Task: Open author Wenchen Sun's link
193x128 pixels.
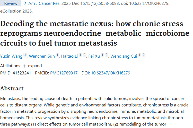Action: [x=42, y=56]
